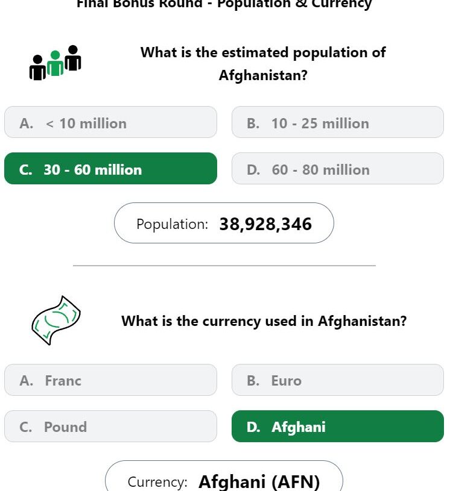Pick the Pound currency answer

[x=111, y=426]
